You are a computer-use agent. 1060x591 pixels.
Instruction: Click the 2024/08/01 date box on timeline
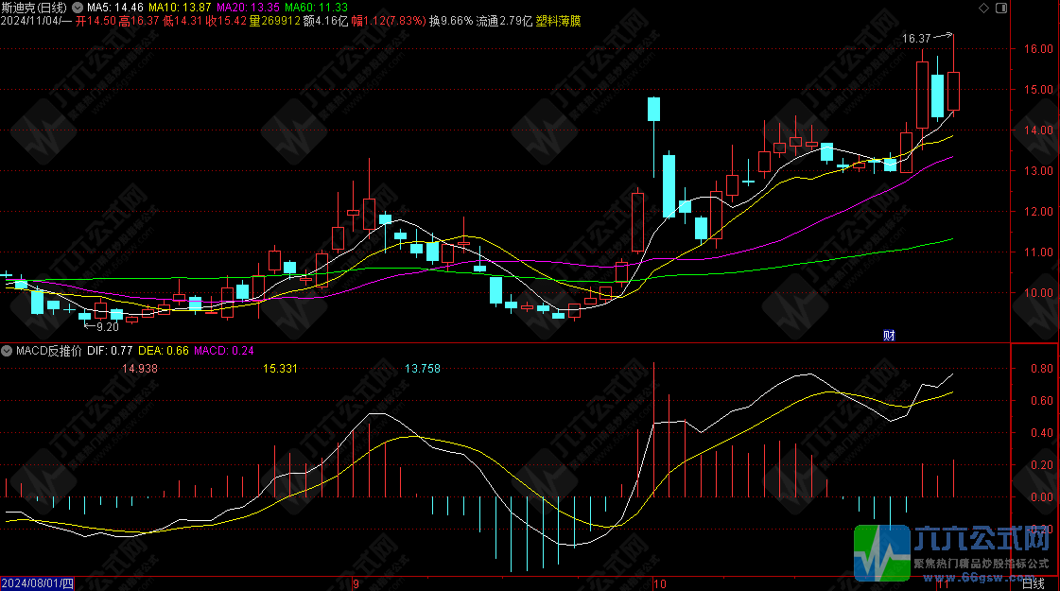coord(37,583)
